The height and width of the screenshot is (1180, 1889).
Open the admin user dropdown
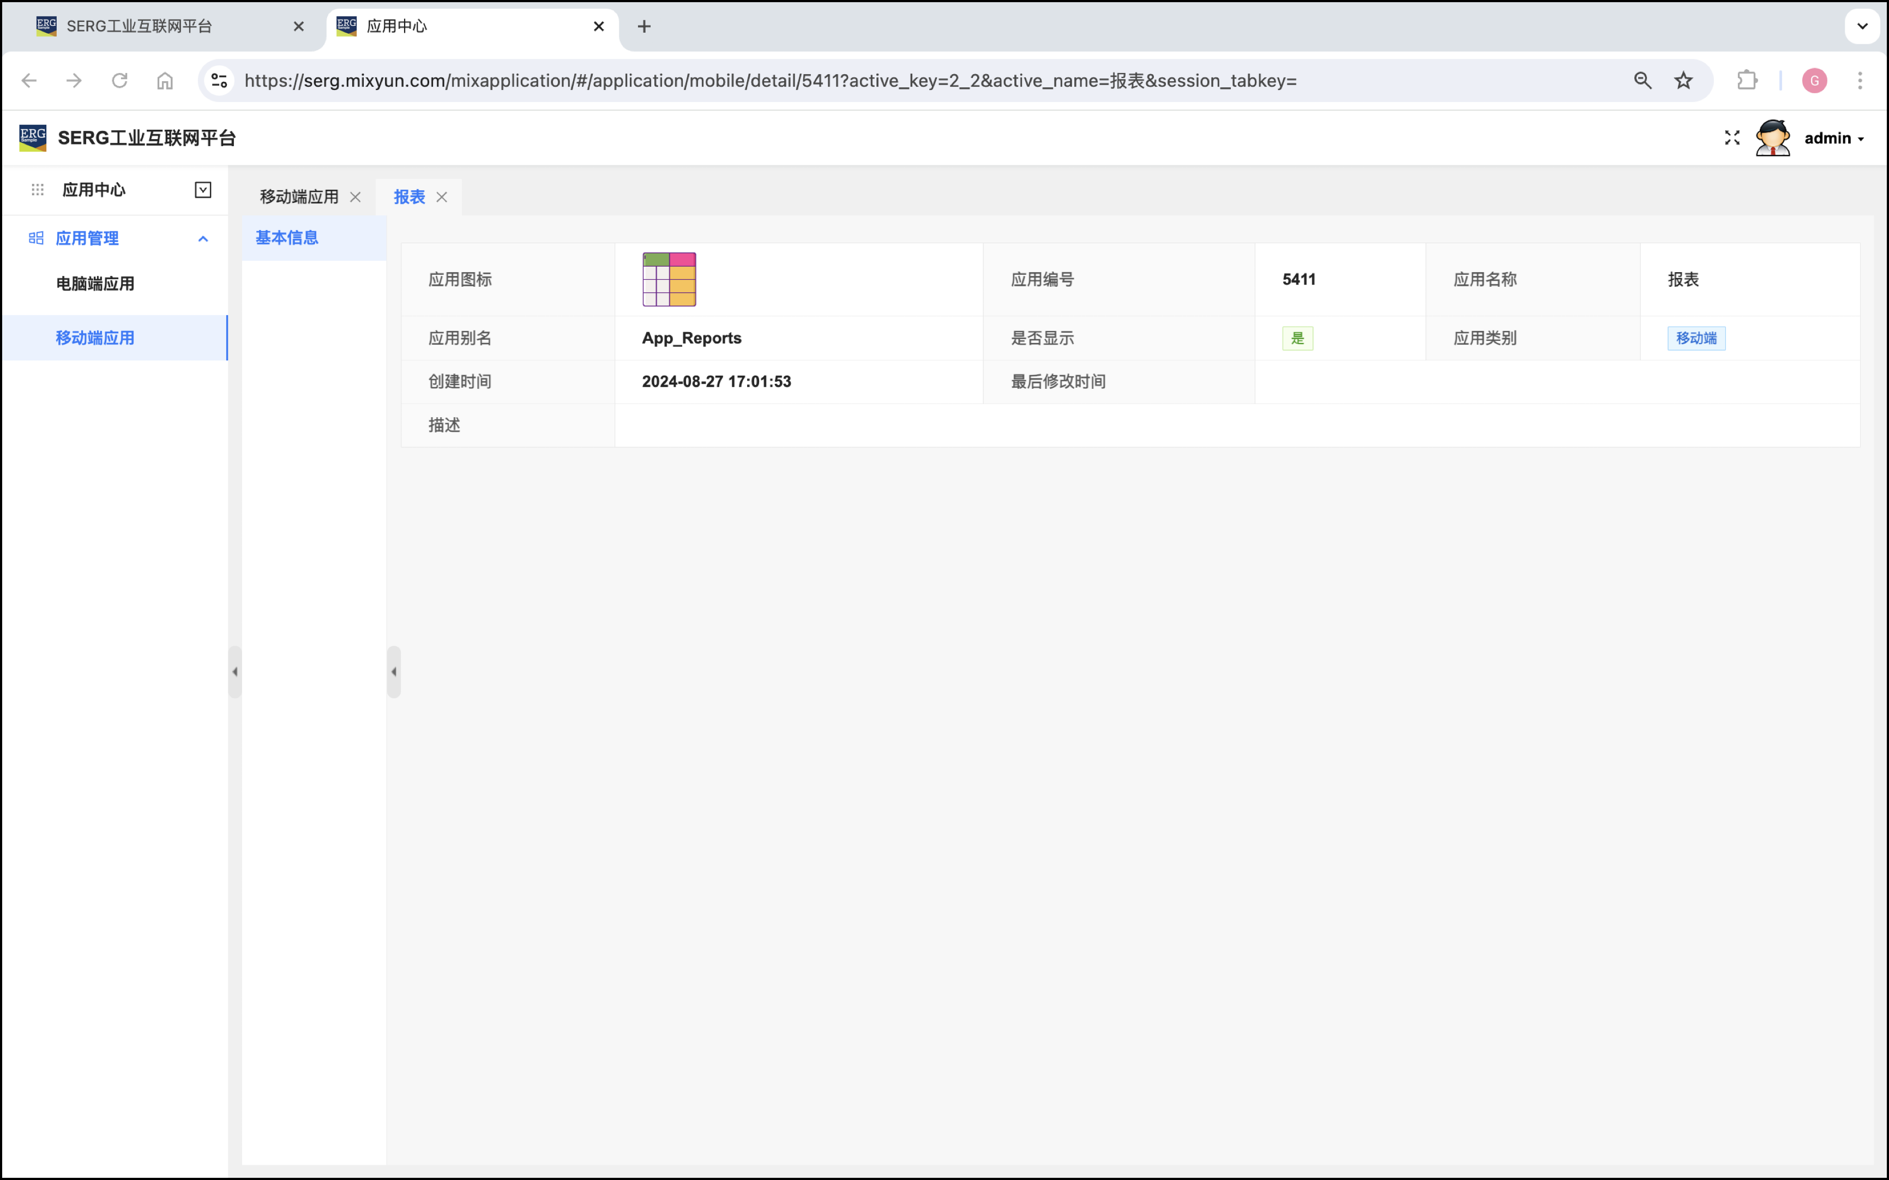(x=1834, y=138)
